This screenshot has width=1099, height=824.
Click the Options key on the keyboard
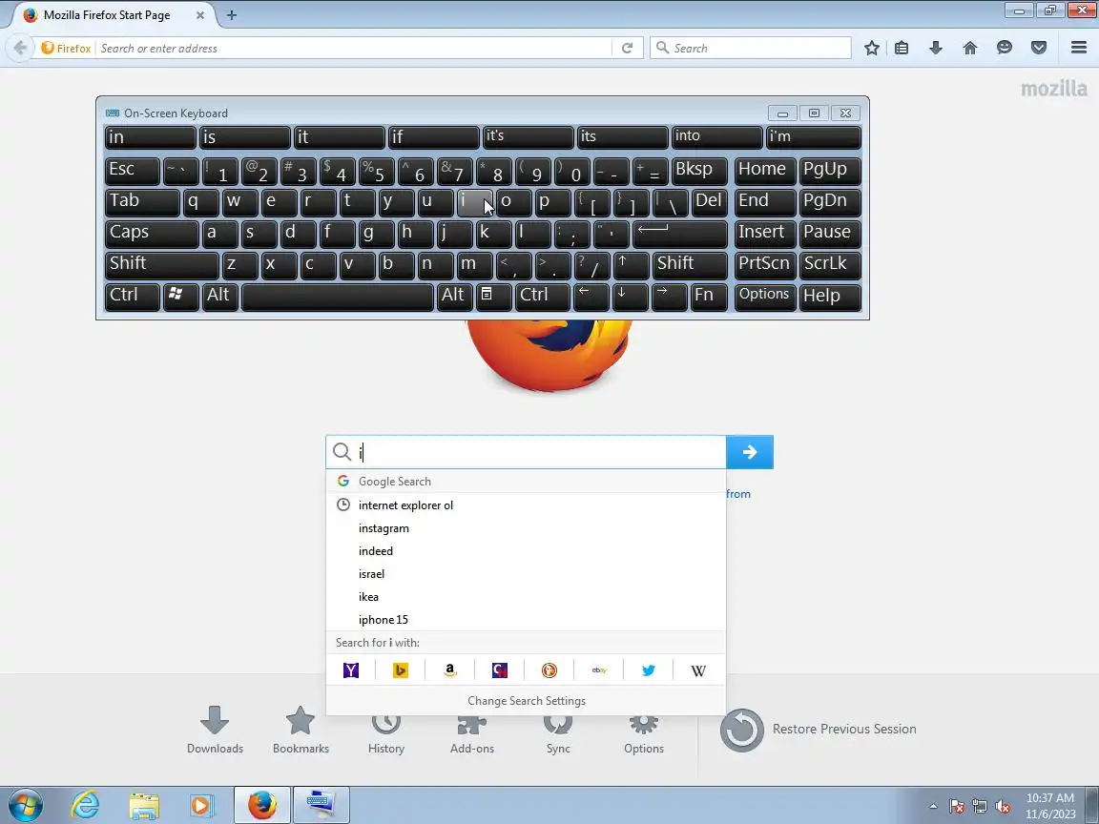tap(765, 297)
